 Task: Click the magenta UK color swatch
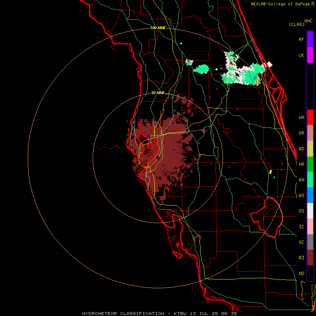pos(310,55)
